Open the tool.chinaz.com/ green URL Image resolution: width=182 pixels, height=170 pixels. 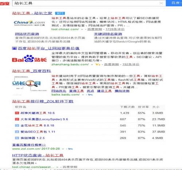65,29
